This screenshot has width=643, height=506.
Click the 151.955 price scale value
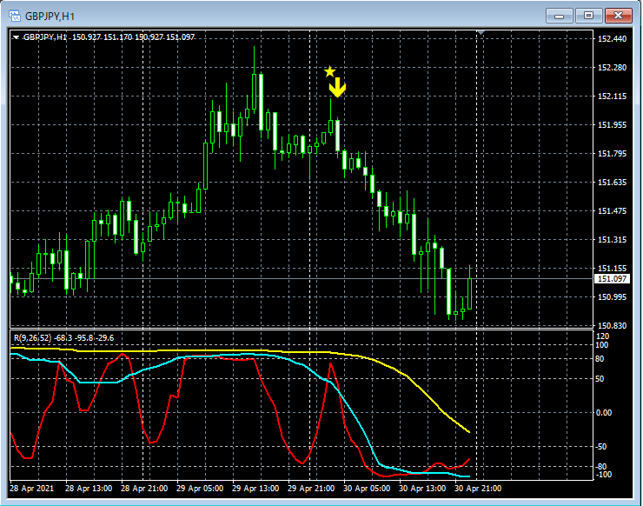click(612, 125)
